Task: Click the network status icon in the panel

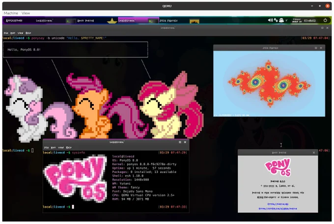Action: pyautogui.click(x=276, y=20)
